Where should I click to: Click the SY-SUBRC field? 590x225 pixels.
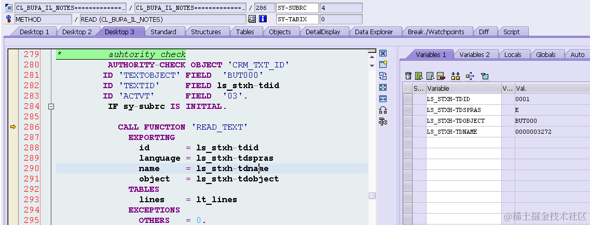tap(297, 8)
